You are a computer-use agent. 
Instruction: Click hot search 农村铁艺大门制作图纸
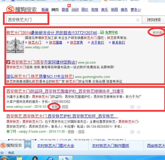point(110,146)
